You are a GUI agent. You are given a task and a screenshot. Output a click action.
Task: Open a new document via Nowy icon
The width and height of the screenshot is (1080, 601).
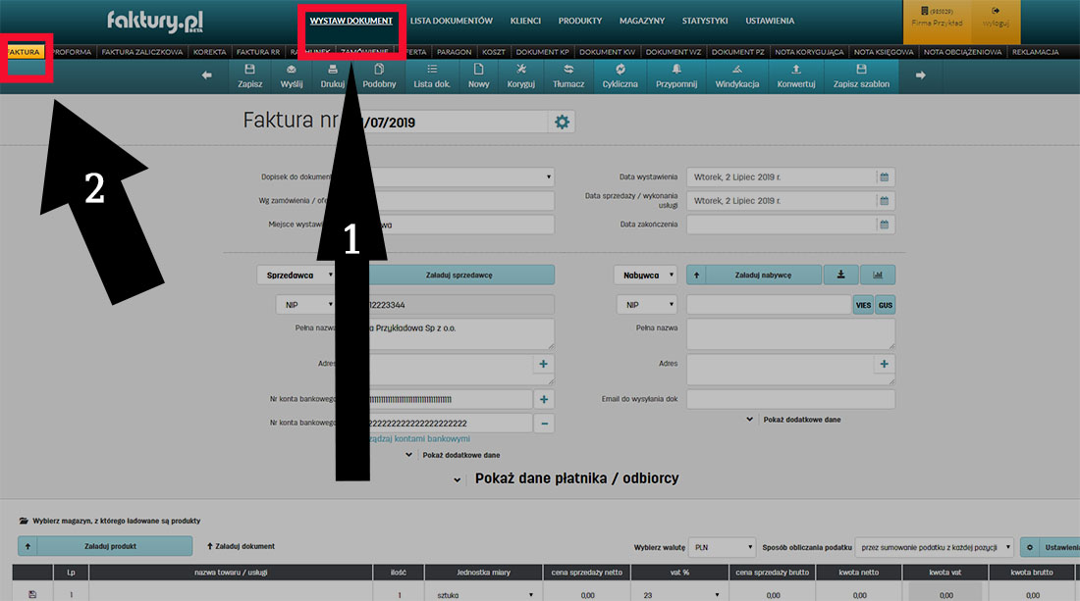pyautogui.click(x=478, y=75)
